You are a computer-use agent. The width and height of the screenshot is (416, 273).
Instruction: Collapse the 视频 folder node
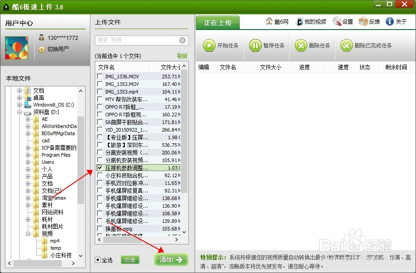28,234
